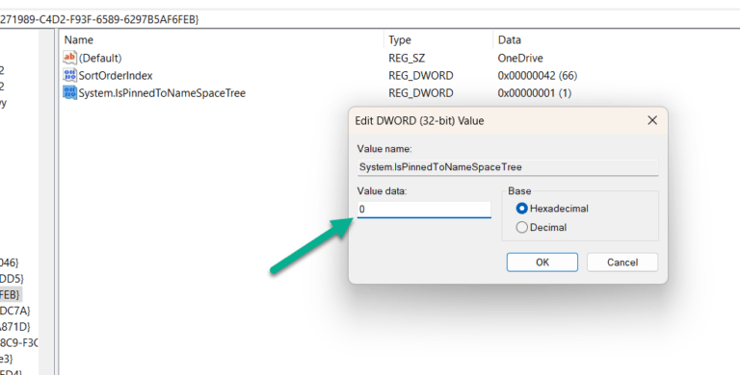
Task: Confirm the value with OK
Action: coord(542,262)
